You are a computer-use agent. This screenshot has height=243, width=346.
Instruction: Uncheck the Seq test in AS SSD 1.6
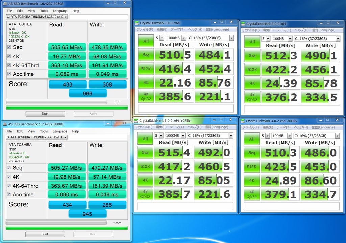[x=9, y=47]
